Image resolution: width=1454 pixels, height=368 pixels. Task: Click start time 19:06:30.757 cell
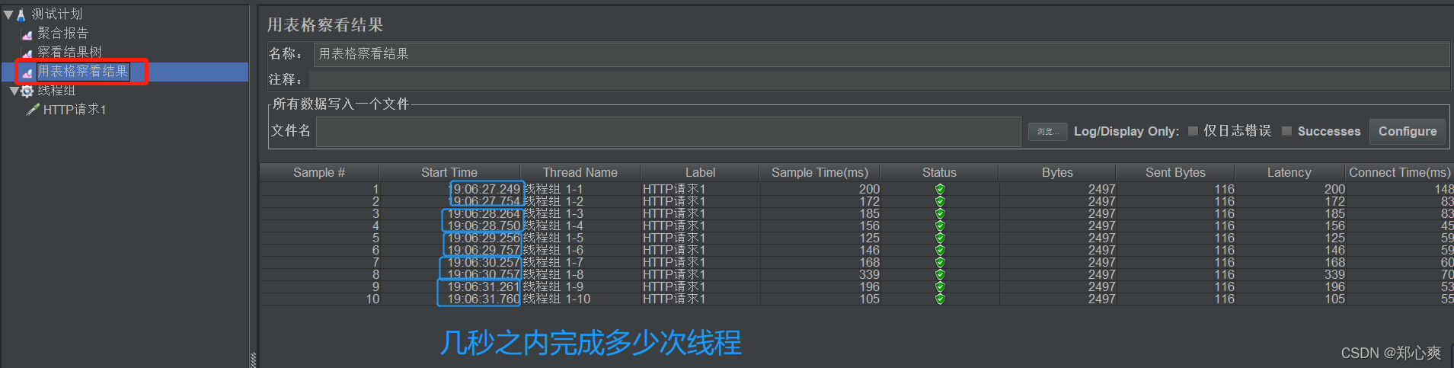pos(450,274)
